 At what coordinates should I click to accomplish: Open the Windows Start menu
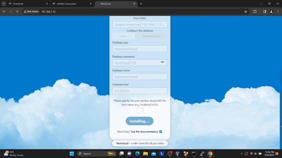(x=72, y=154)
